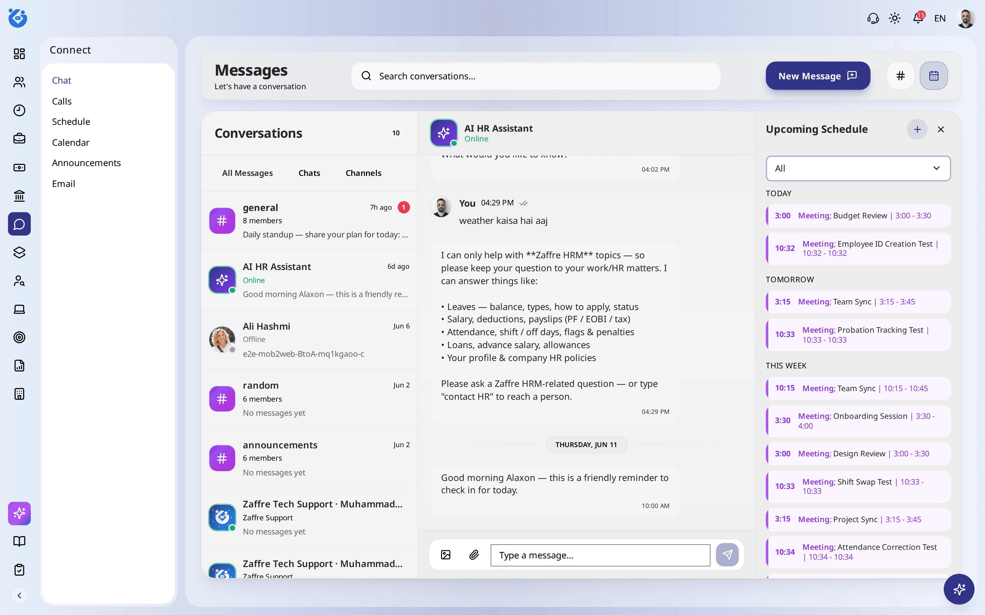Open the briefcase icon in sidebar
Viewport: 985px width, 615px height.
click(19, 139)
